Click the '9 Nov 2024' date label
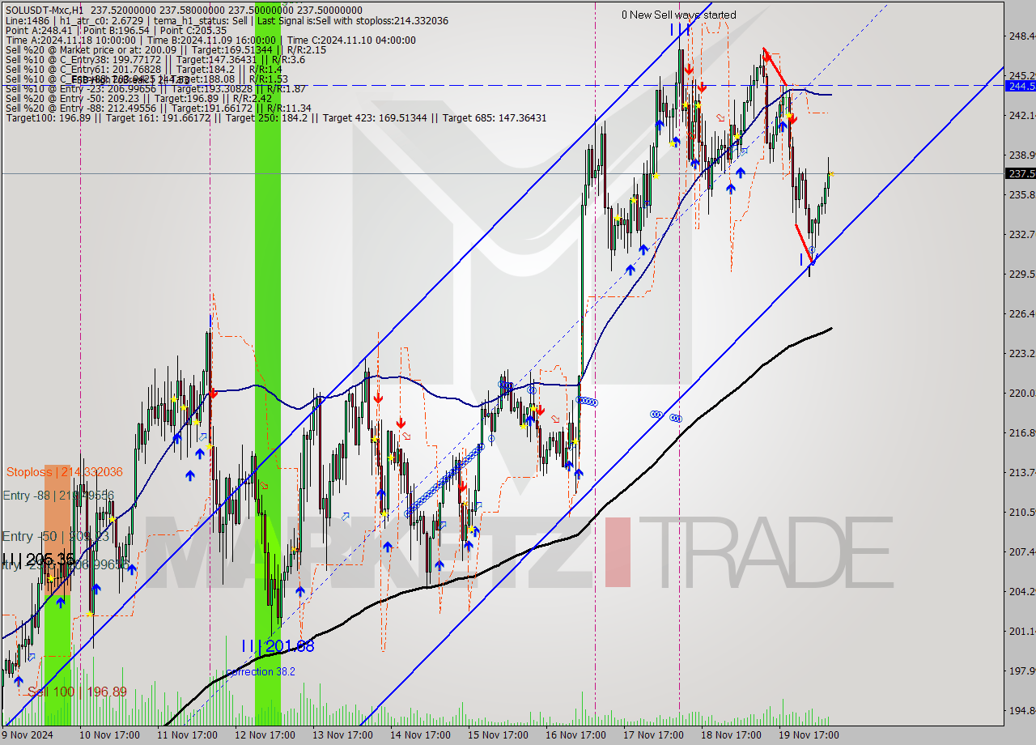 (28, 735)
